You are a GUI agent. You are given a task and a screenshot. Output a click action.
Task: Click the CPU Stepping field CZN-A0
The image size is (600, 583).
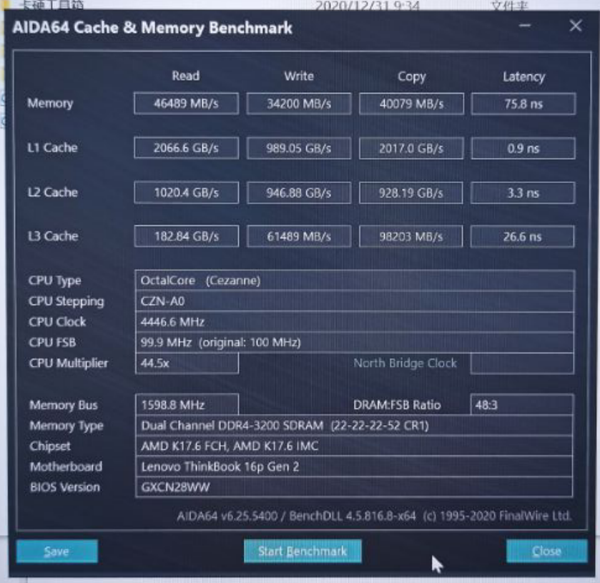[x=355, y=301]
